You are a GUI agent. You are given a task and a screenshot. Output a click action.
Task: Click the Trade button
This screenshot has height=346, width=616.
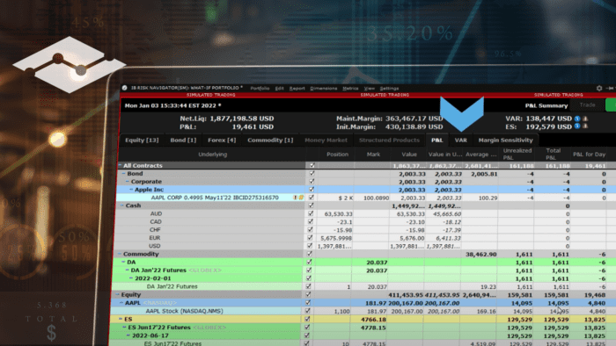click(587, 105)
